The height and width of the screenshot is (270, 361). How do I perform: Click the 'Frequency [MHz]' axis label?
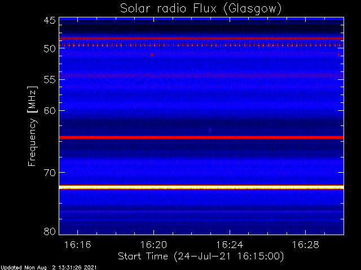(x=32, y=126)
